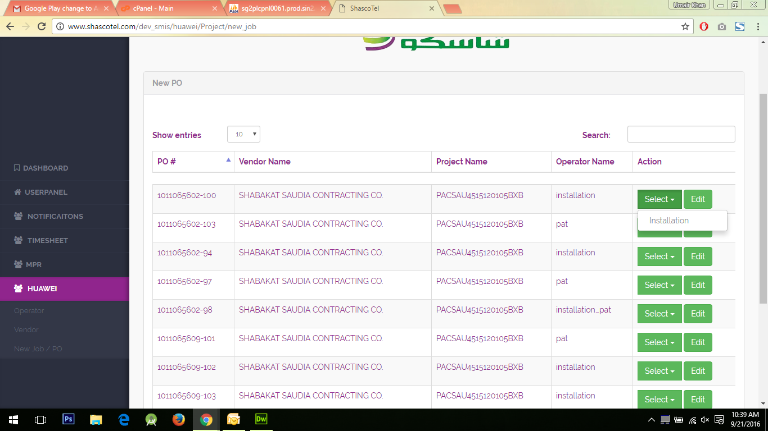Click the Opera extension icon in toolbar
The image size is (768, 431).
pos(704,26)
